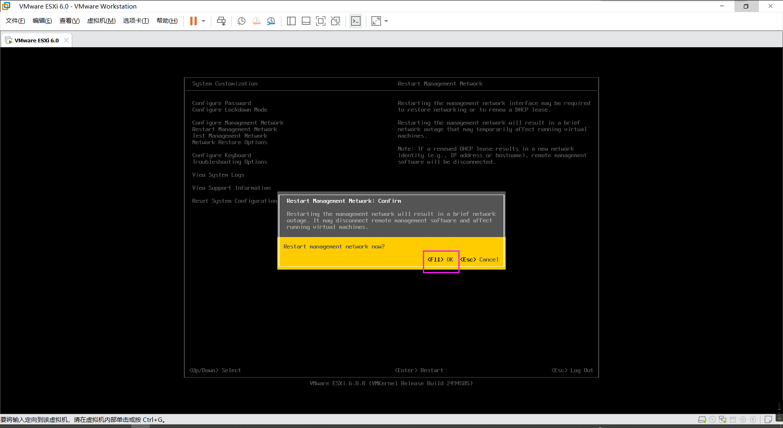Click Test Management Network entry
Screen dimensions: 783x428
(230, 136)
